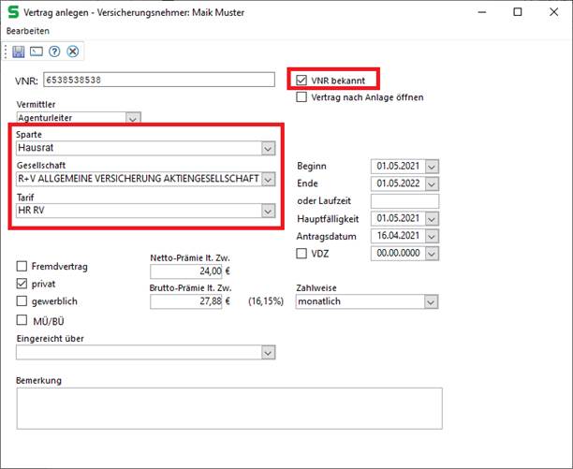Open the Beginn date picker arrow
573x469 pixels.
pyautogui.click(x=432, y=167)
